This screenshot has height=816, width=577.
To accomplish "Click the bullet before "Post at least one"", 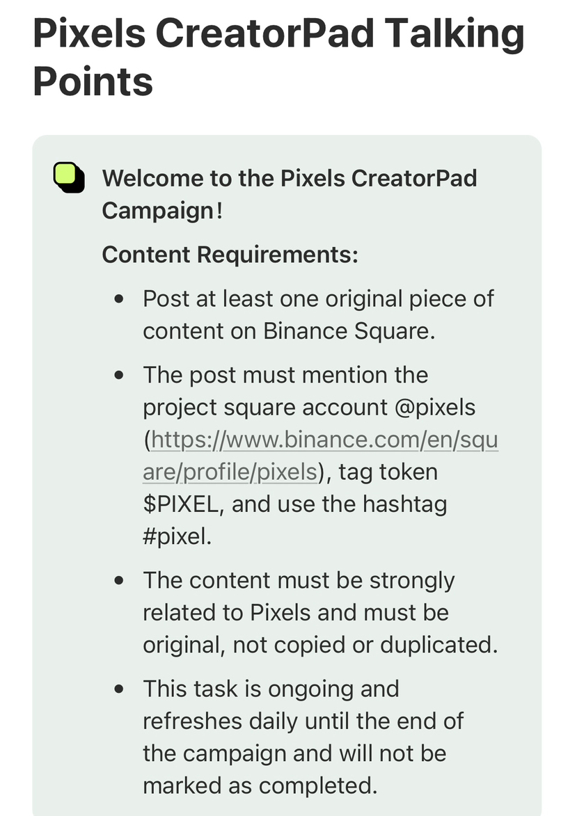I will coord(120,300).
